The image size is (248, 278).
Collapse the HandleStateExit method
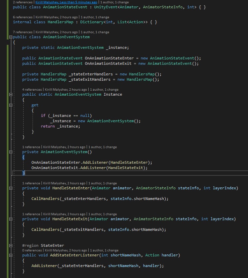coord(11,219)
